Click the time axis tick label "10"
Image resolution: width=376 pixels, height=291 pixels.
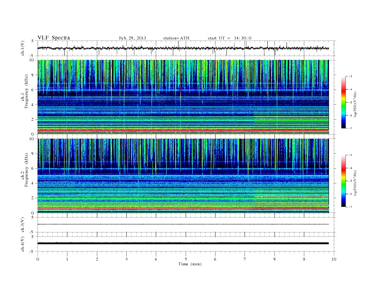click(334, 259)
